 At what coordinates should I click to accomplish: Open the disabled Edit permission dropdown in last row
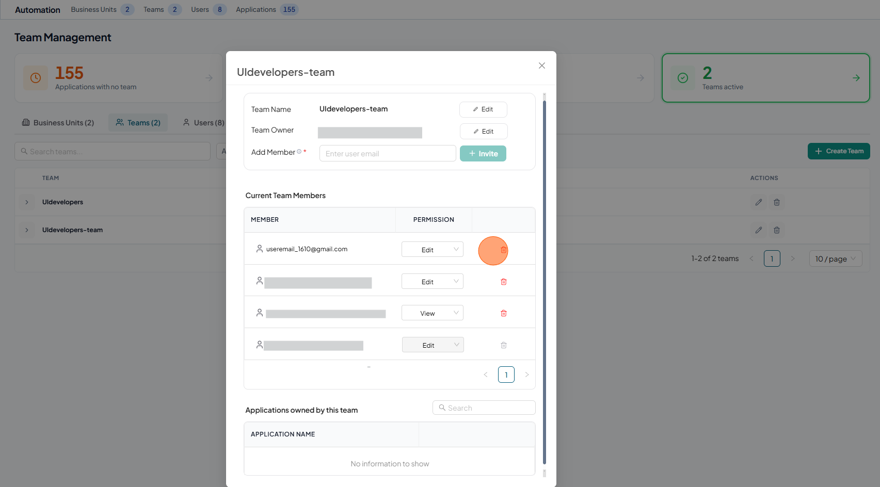[433, 345]
